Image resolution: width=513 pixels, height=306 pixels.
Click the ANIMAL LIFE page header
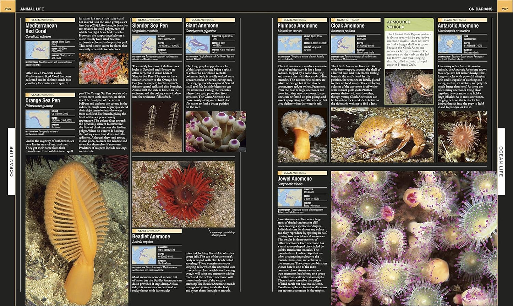tap(32, 9)
